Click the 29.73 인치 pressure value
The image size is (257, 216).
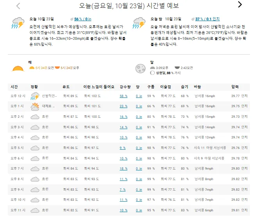[239, 117]
